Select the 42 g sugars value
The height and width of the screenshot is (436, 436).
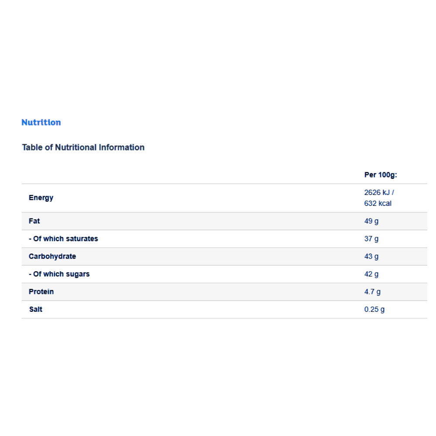(x=371, y=274)
